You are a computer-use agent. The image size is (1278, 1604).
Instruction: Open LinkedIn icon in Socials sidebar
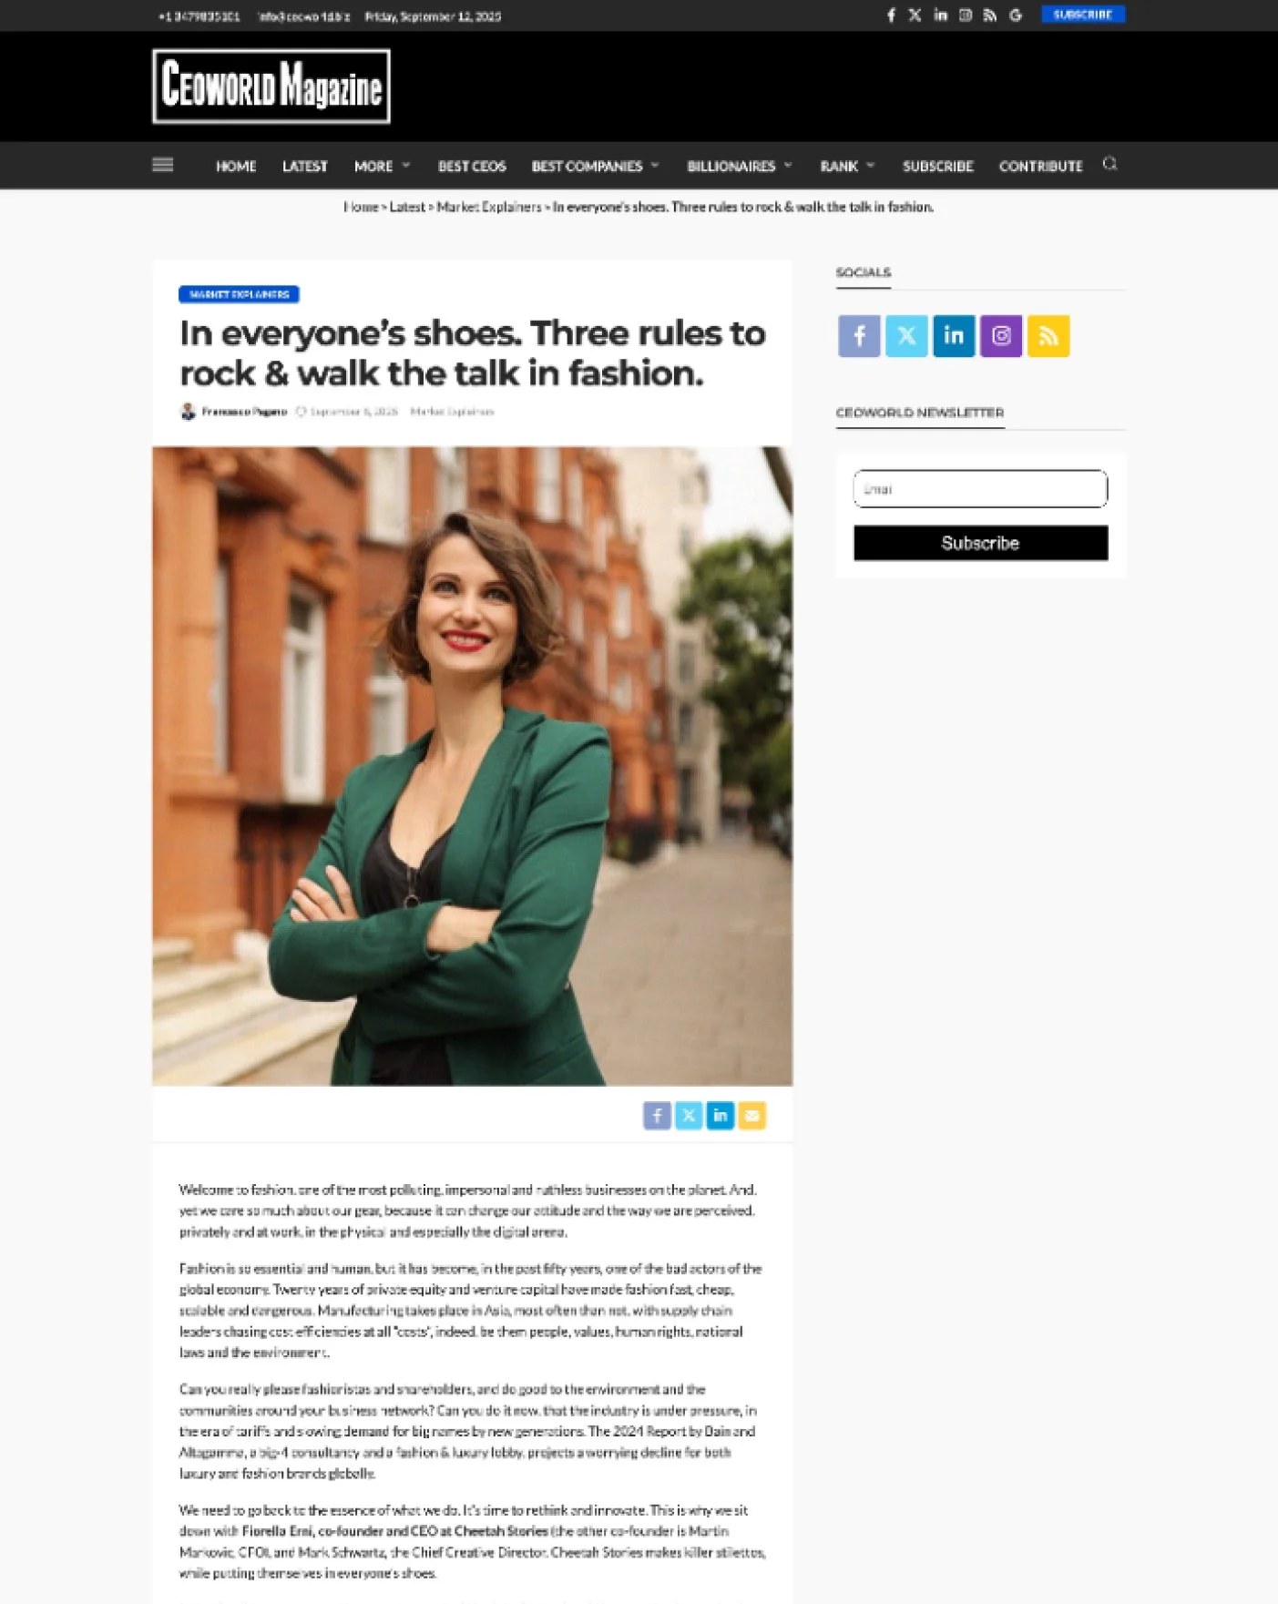[954, 336]
